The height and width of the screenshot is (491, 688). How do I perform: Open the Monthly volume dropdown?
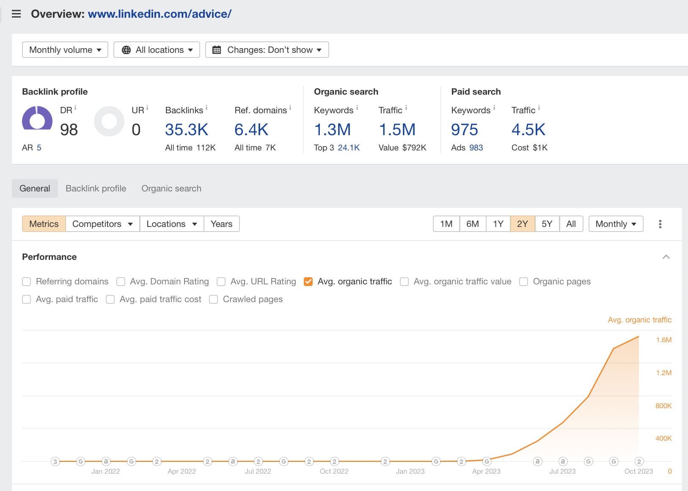tap(65, 50)
